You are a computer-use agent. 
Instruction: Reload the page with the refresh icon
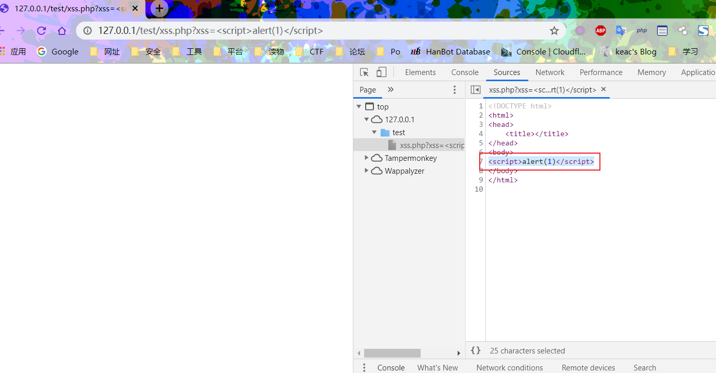(42, 31)
